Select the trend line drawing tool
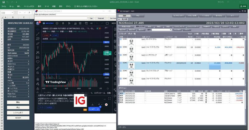This screenshot has height=130, width=249. click(x=38, y=34)
